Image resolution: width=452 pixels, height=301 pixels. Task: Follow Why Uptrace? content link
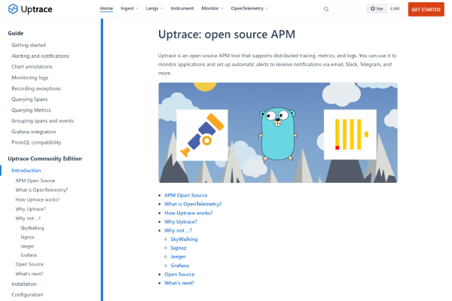pyautogui.click(x=181, y=221)
